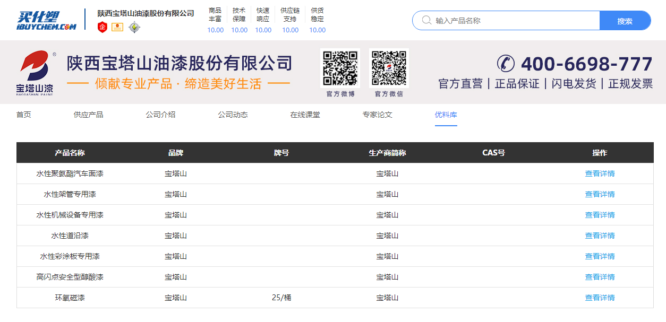
Task: Click company name 陕西宝塔山油漆股份有限公司 in top header
Action: tap(146, 13)
